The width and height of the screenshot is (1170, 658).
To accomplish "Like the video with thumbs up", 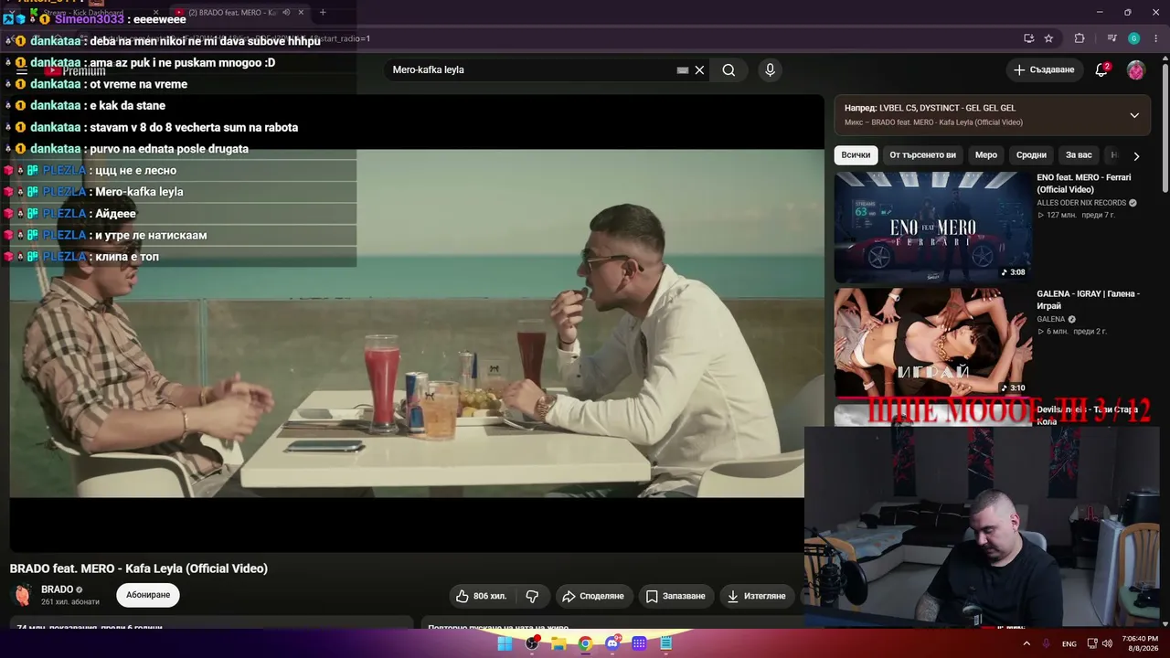I will point(481,596).
